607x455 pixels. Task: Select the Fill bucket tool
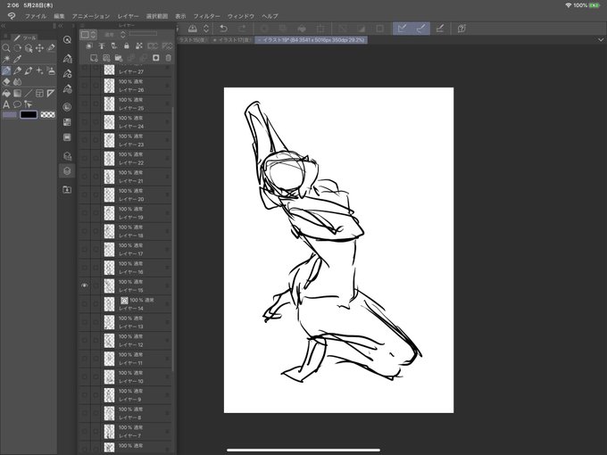tap(6, 94)
